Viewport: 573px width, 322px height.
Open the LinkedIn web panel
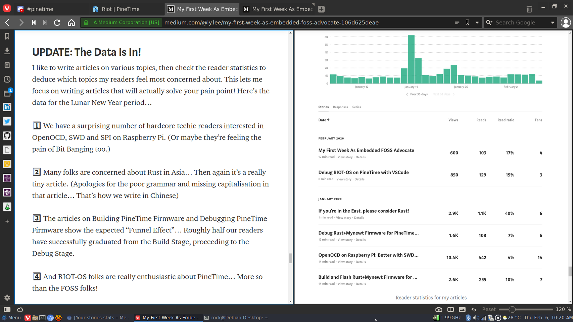7,107
